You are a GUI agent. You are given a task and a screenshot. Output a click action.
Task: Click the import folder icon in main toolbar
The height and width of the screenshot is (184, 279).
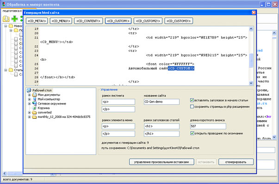[x=6, y=18]
